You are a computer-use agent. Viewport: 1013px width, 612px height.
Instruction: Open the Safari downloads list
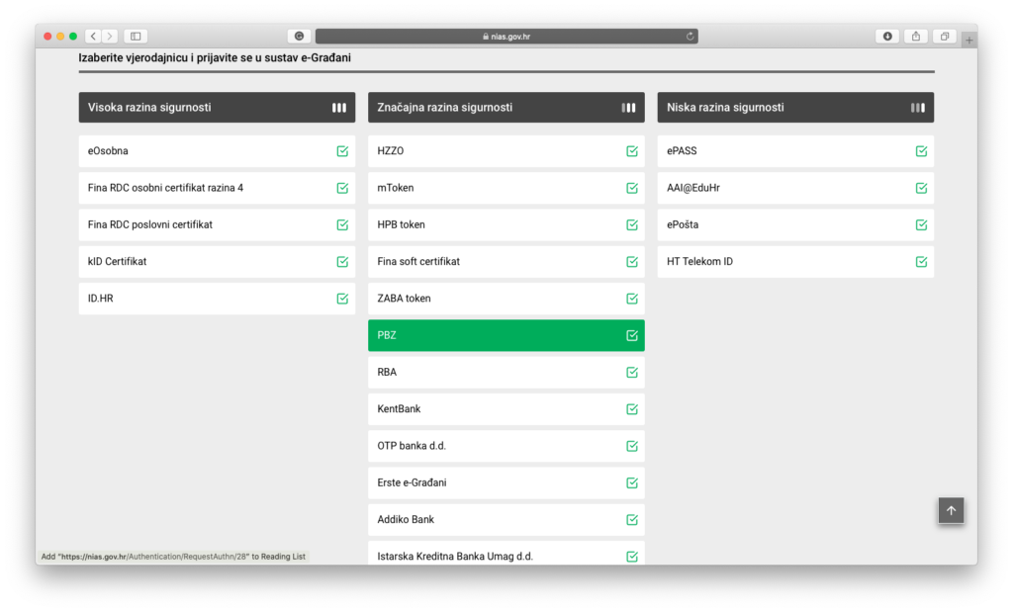(887, 37)
